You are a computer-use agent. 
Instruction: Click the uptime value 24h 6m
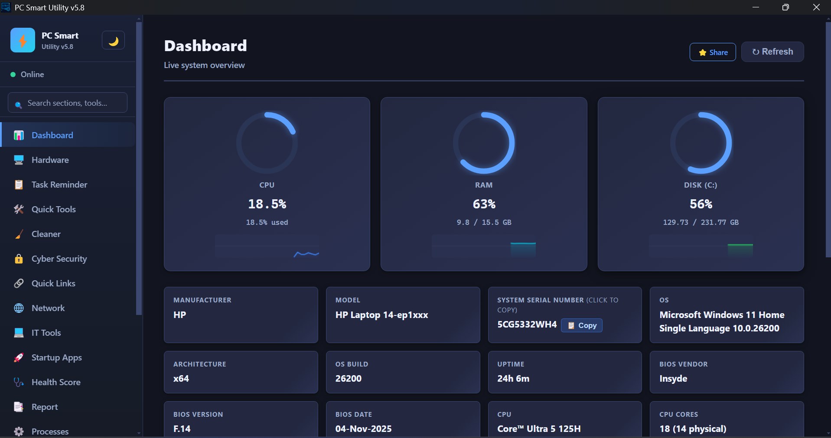pos(513,378)
